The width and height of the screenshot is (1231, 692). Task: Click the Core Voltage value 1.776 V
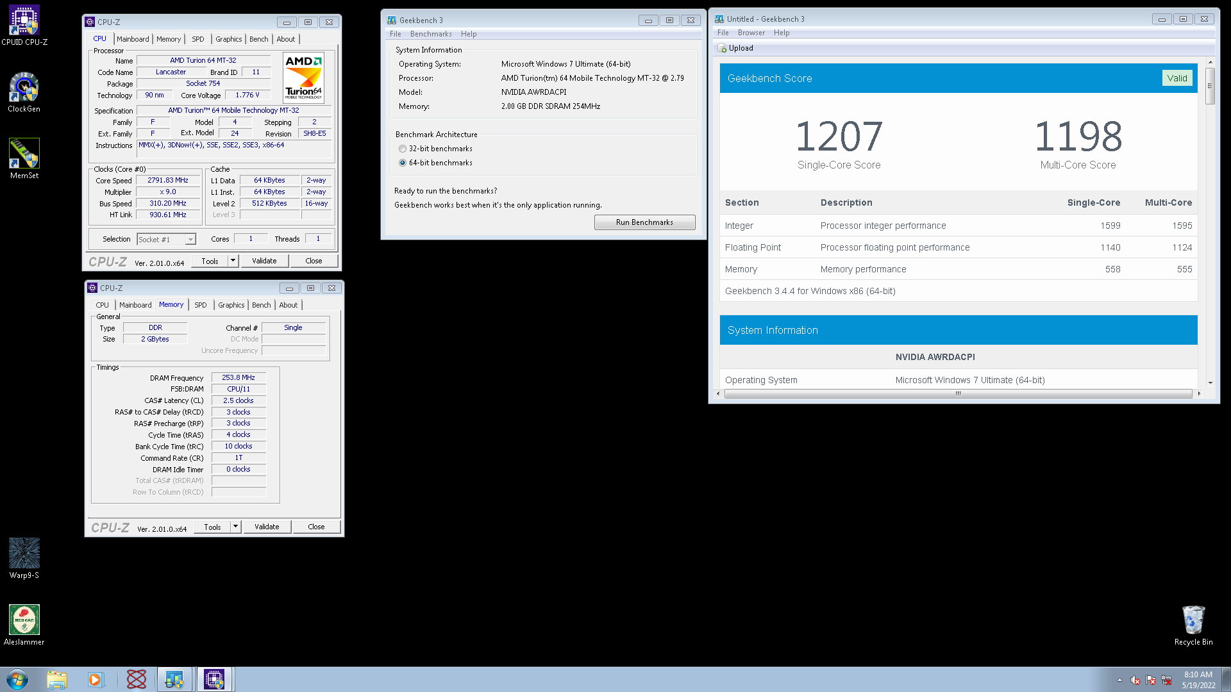pyautogui.click(x=247, y=95)
